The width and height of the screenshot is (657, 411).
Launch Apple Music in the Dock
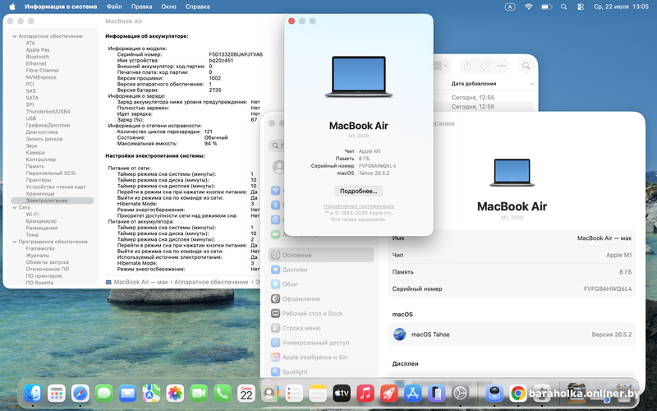tap(365, 394)
